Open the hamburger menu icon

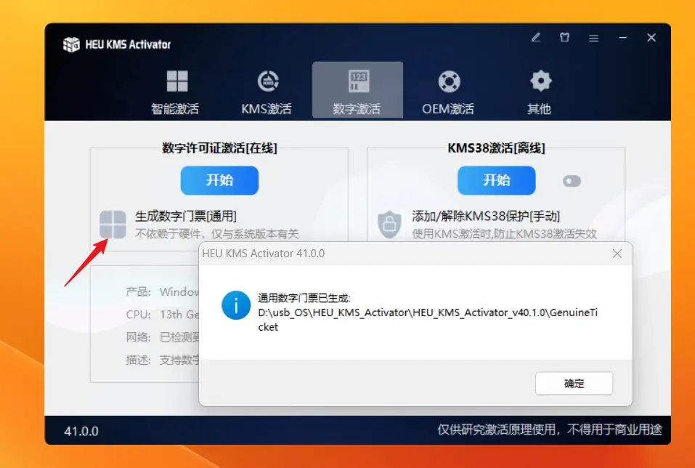click(594, 38)
